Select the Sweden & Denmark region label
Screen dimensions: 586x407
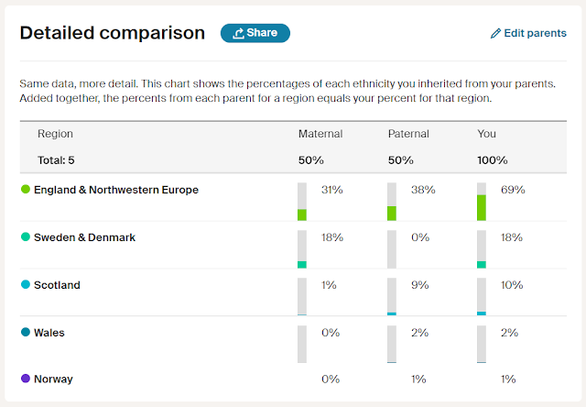click(84, 237)
